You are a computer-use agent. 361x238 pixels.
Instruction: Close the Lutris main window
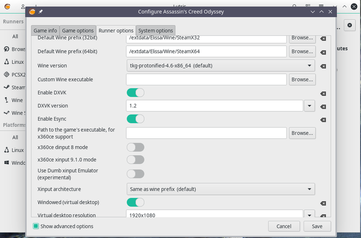coord(354,6)
